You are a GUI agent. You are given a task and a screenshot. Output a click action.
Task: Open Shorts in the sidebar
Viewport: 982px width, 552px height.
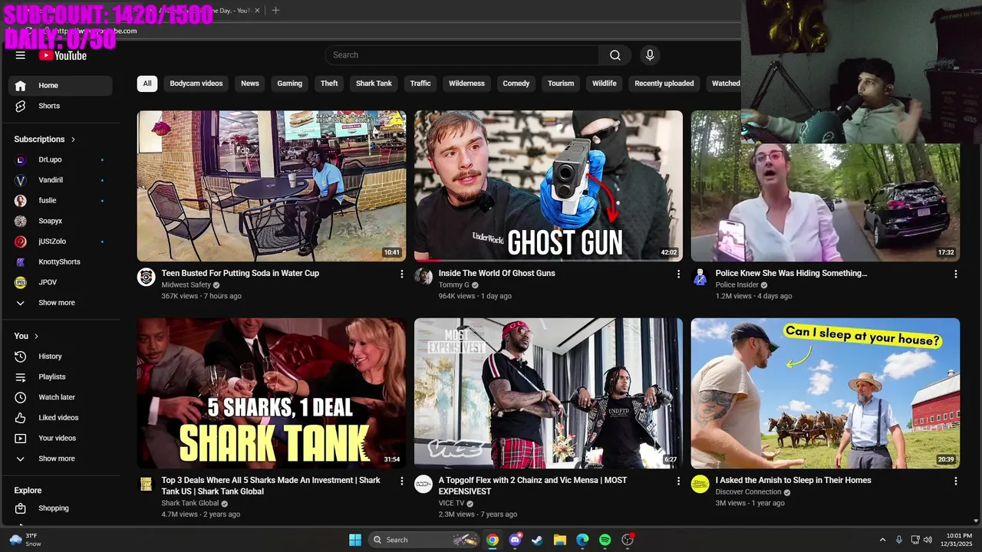coord(61,106)
